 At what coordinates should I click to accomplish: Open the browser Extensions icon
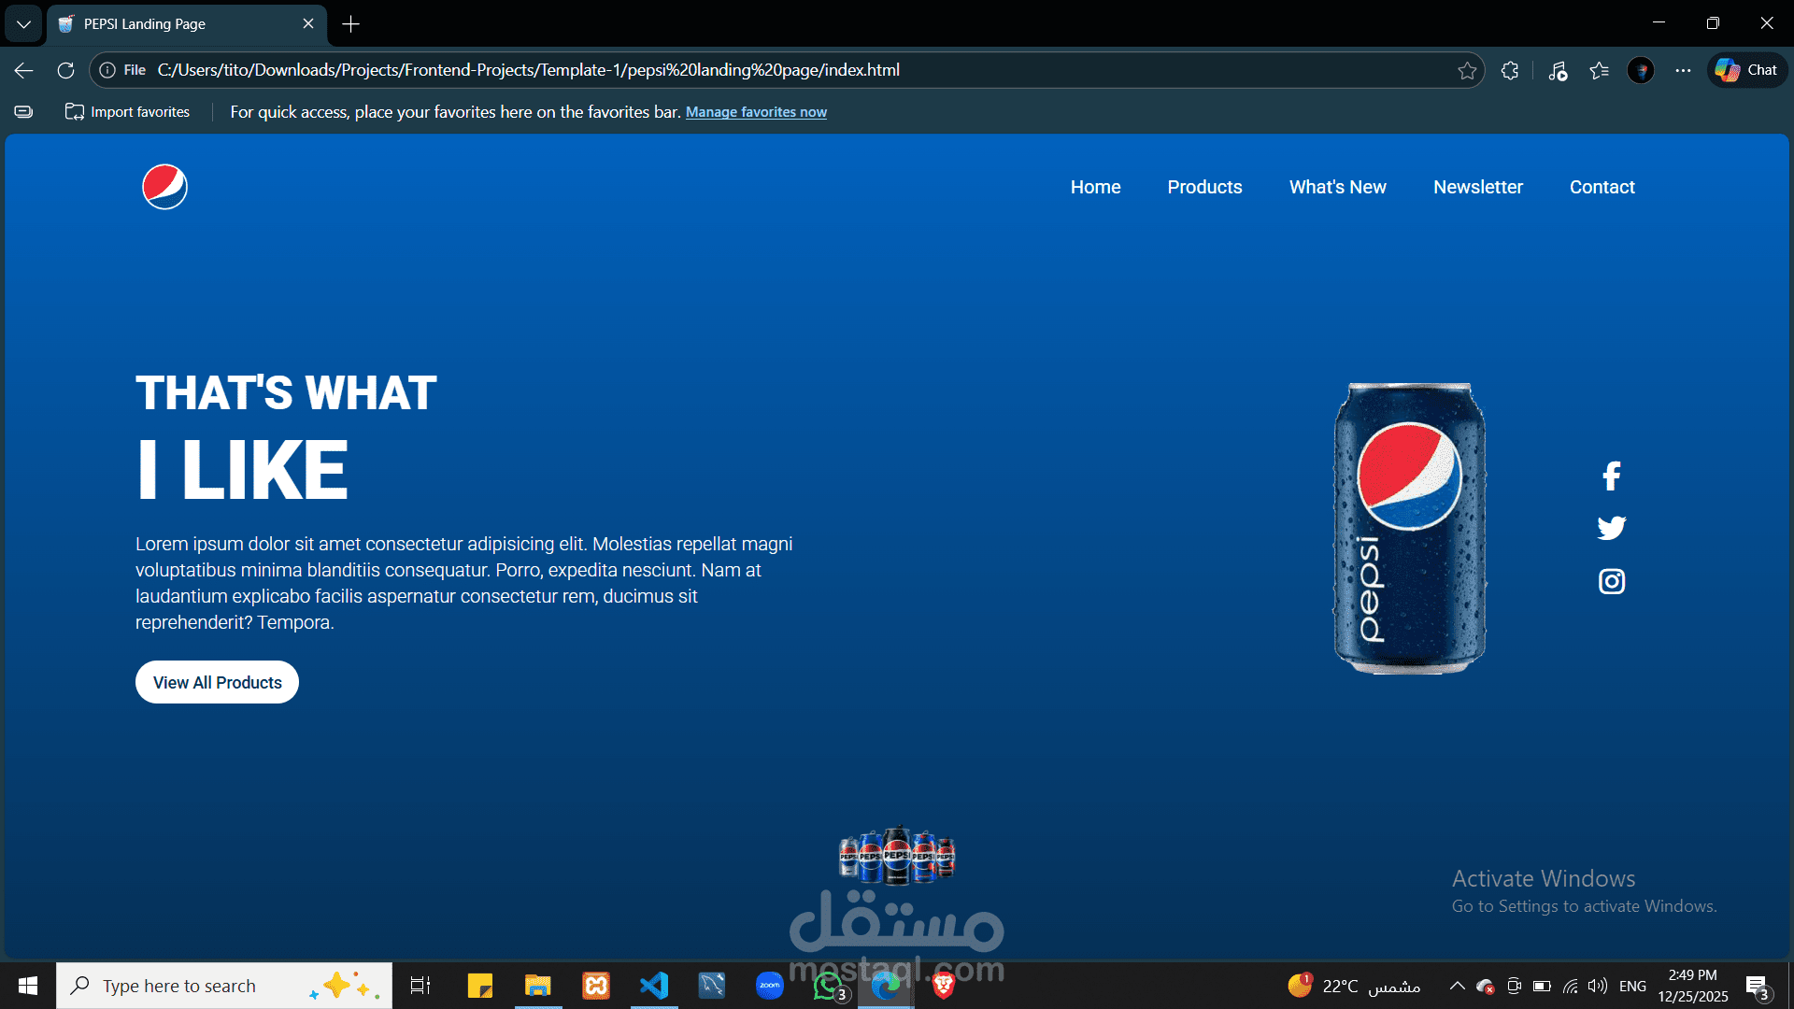click(x=1510, y=70)
